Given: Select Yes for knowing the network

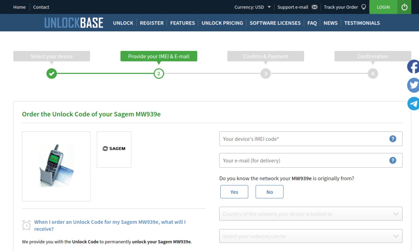Looking at the screenshot, I should click(234, 192).
